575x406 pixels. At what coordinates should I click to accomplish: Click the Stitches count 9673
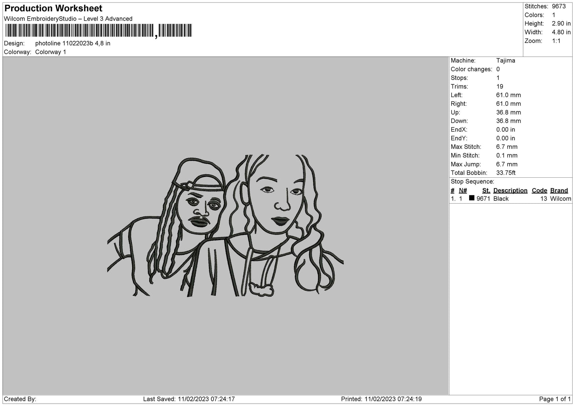(x=559, y=6)
